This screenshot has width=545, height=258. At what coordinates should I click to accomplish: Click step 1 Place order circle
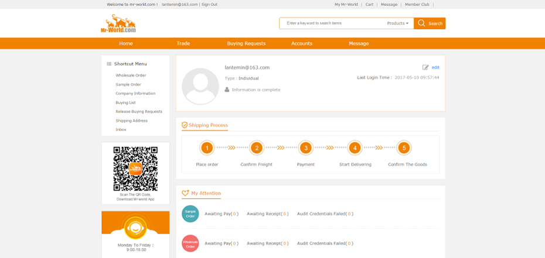207,148
